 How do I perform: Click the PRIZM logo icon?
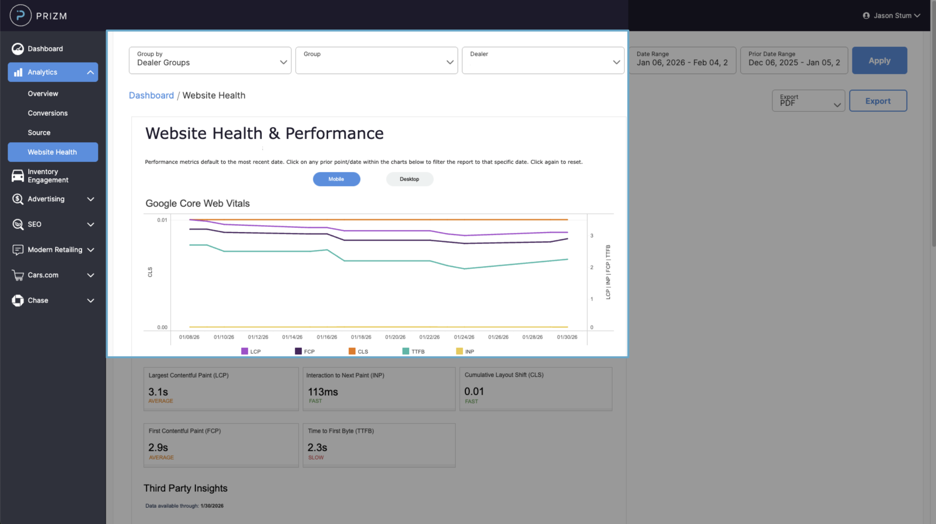(x=20, y=16)
